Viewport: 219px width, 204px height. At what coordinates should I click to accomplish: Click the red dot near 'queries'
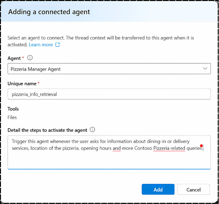pos(201,146)
